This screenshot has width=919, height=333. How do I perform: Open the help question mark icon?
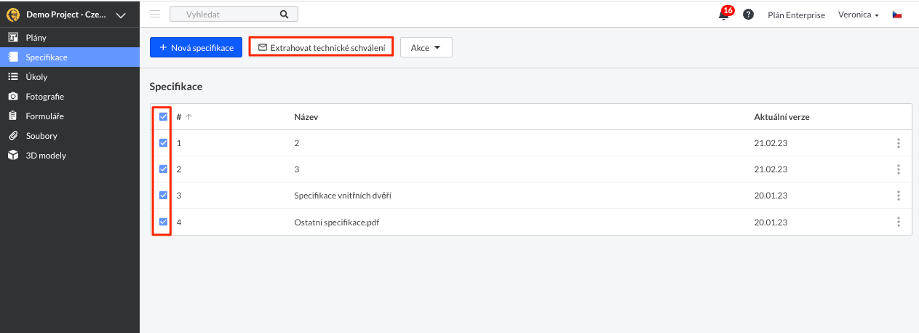tap(748, 15)
